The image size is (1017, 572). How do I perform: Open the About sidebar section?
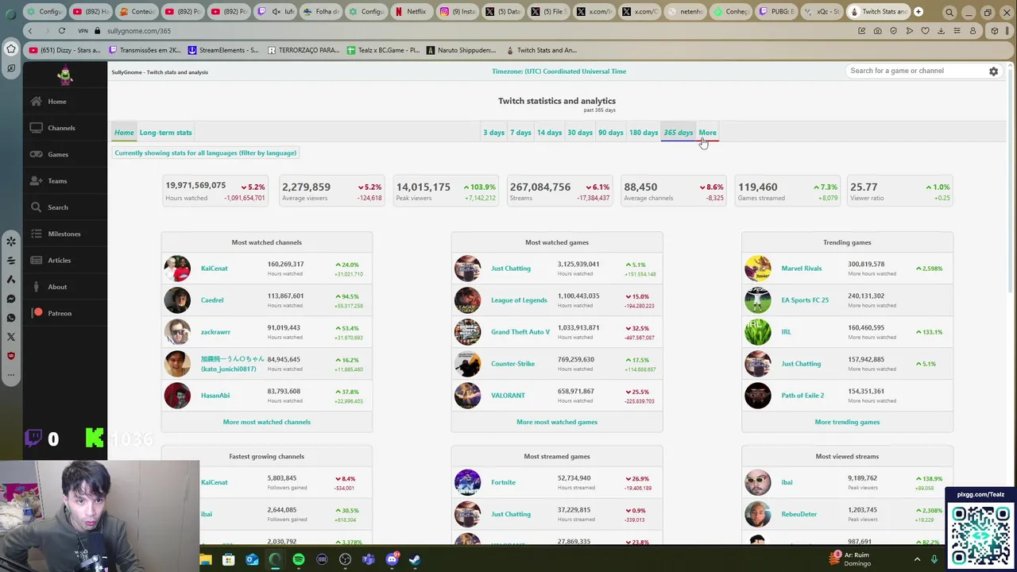56,287
